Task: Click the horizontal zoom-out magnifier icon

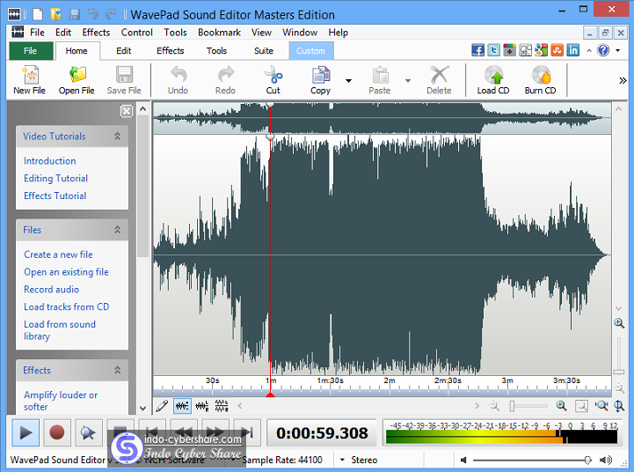Action: [x=494, y=406]
